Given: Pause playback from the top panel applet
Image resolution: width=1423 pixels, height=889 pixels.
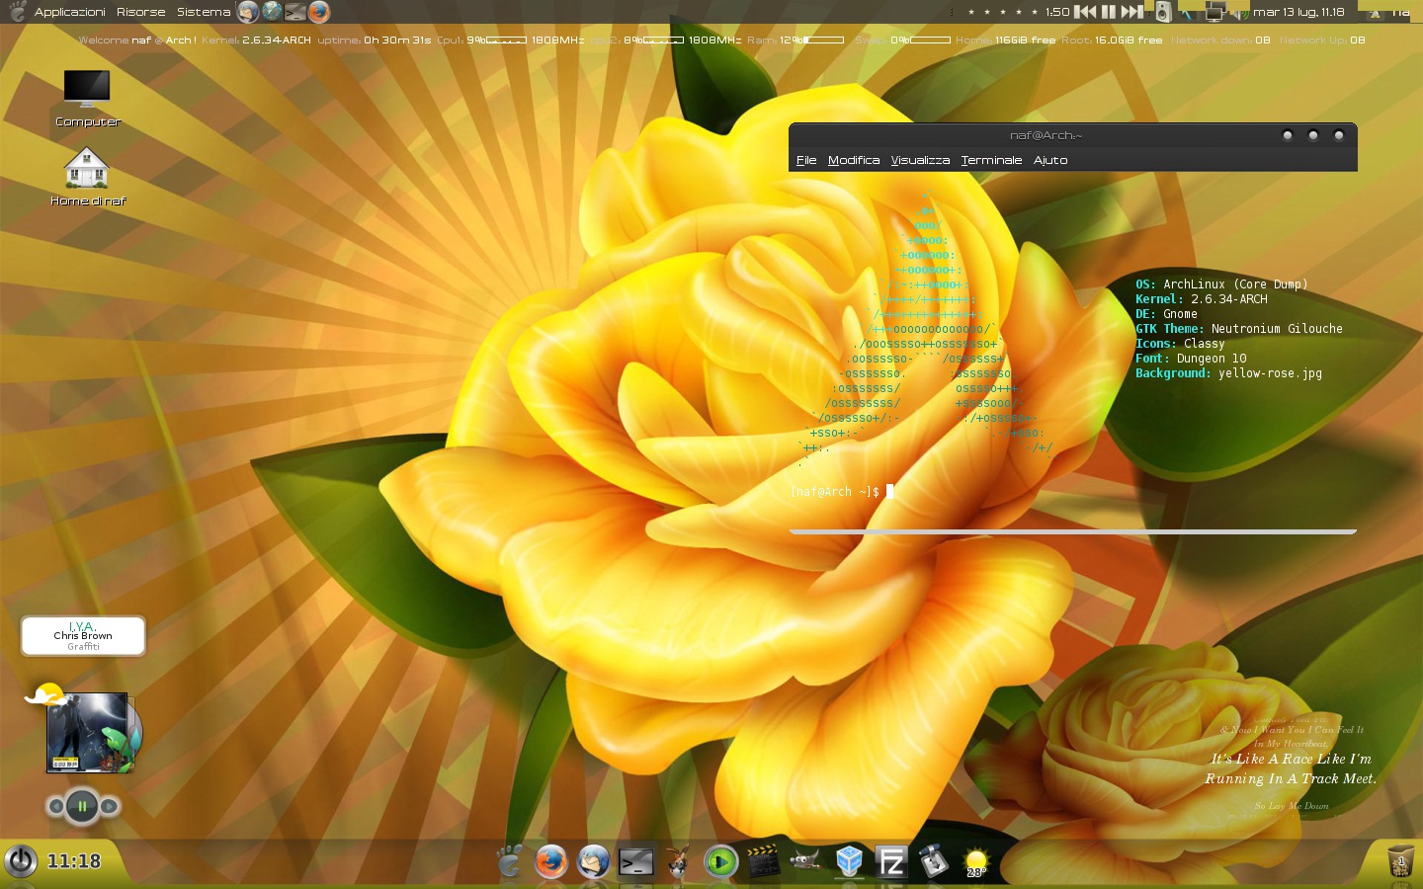Looking at the screenshot, I should [1109, 12].
